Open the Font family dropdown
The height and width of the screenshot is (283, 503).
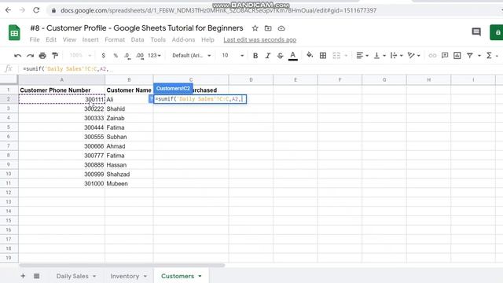[192, 56]
